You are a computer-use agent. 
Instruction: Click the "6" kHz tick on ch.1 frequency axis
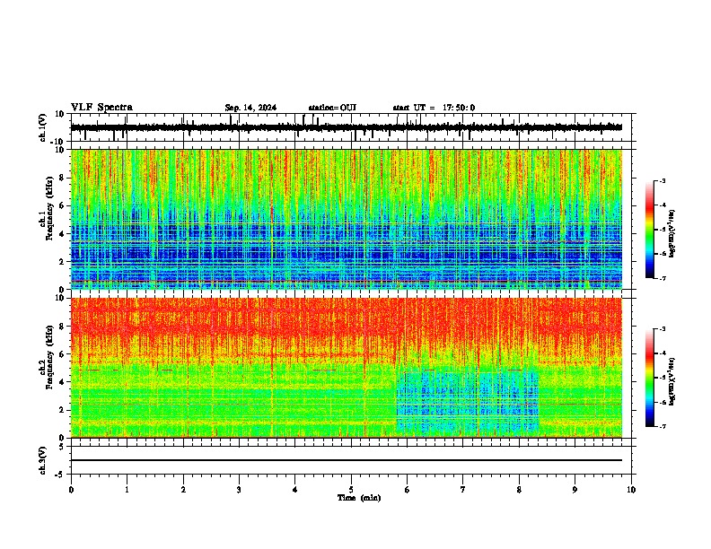pos(62,206)
